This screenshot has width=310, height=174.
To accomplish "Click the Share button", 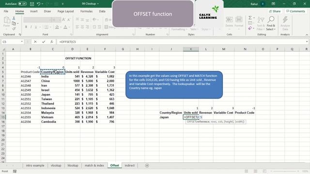I will (x=275, y=11).
